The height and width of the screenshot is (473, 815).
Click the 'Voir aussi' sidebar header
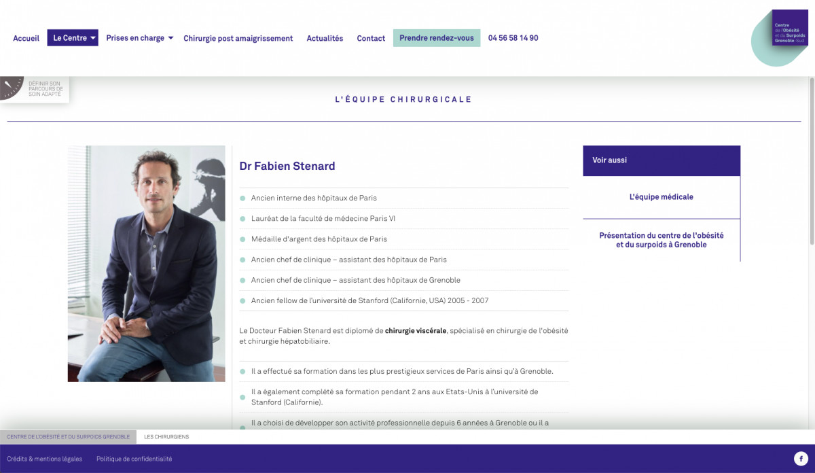(x=662, y=160)
